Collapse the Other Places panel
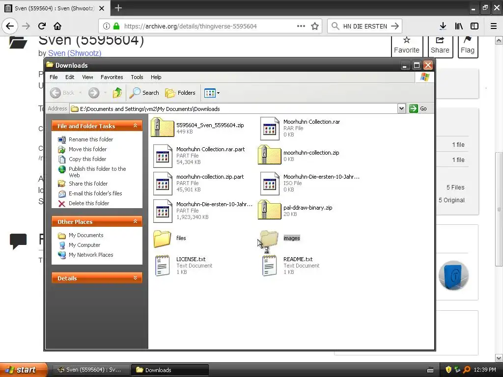 [x=136, y=221]
